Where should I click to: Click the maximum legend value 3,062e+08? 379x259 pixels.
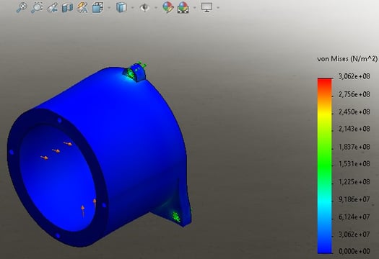[x=354, y=76]
